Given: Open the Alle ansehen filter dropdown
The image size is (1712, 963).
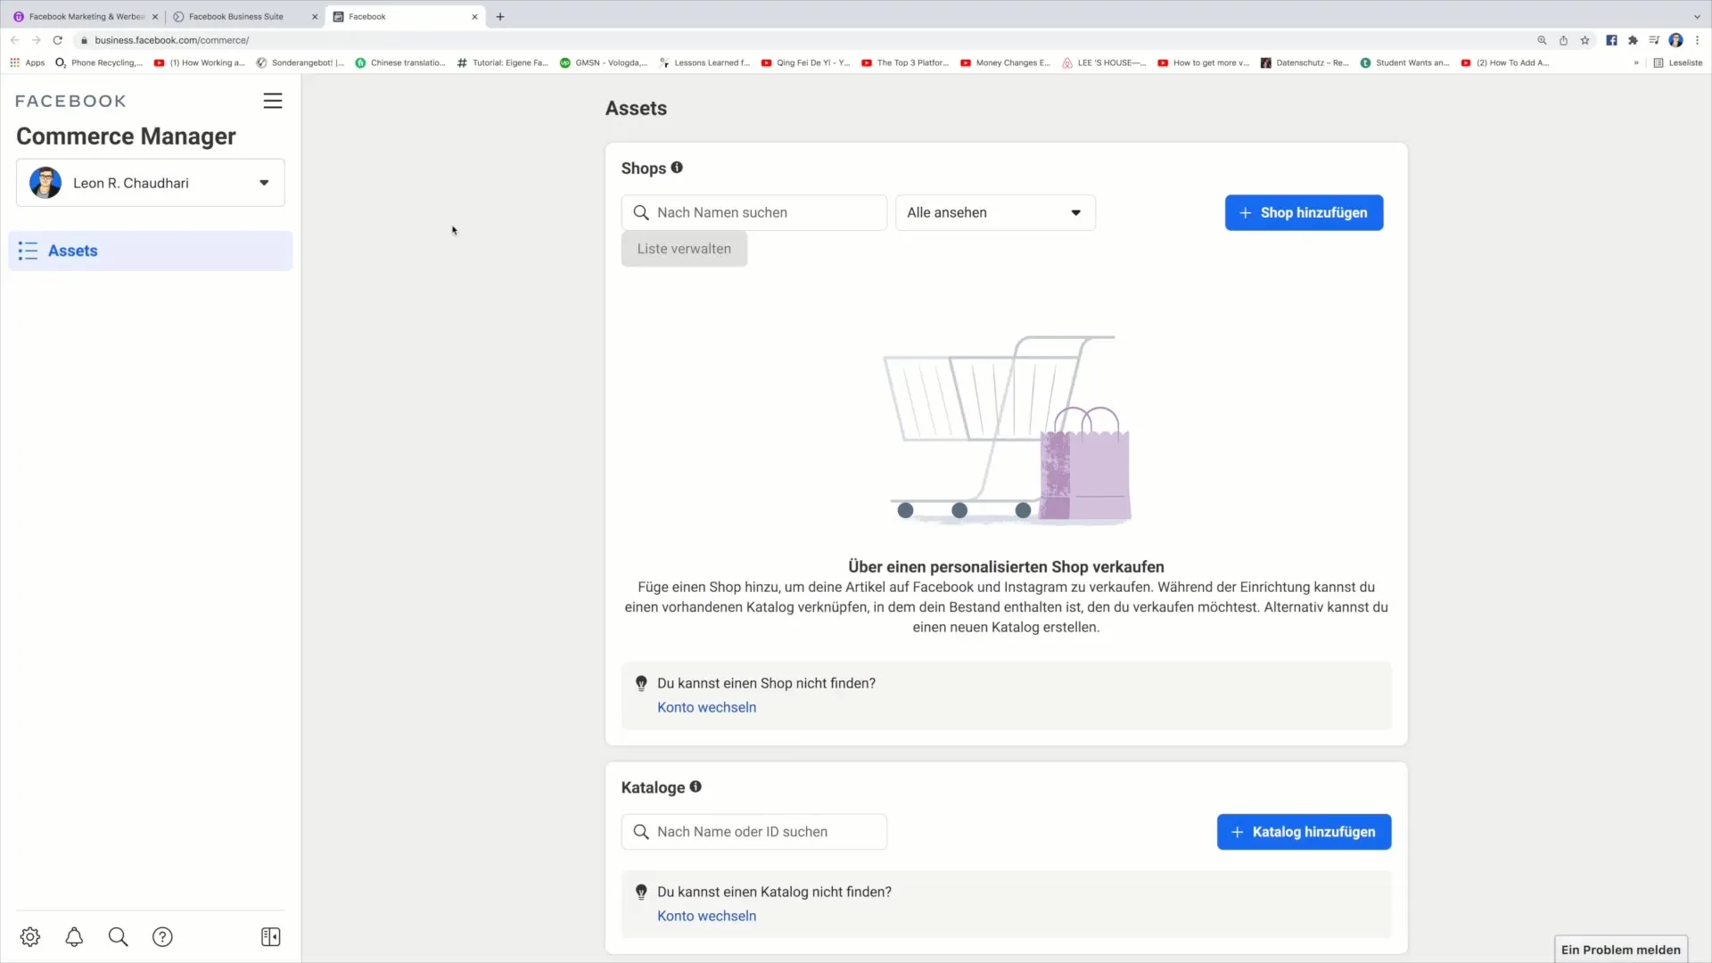Looking at the screenshot, I should point(995,212).
